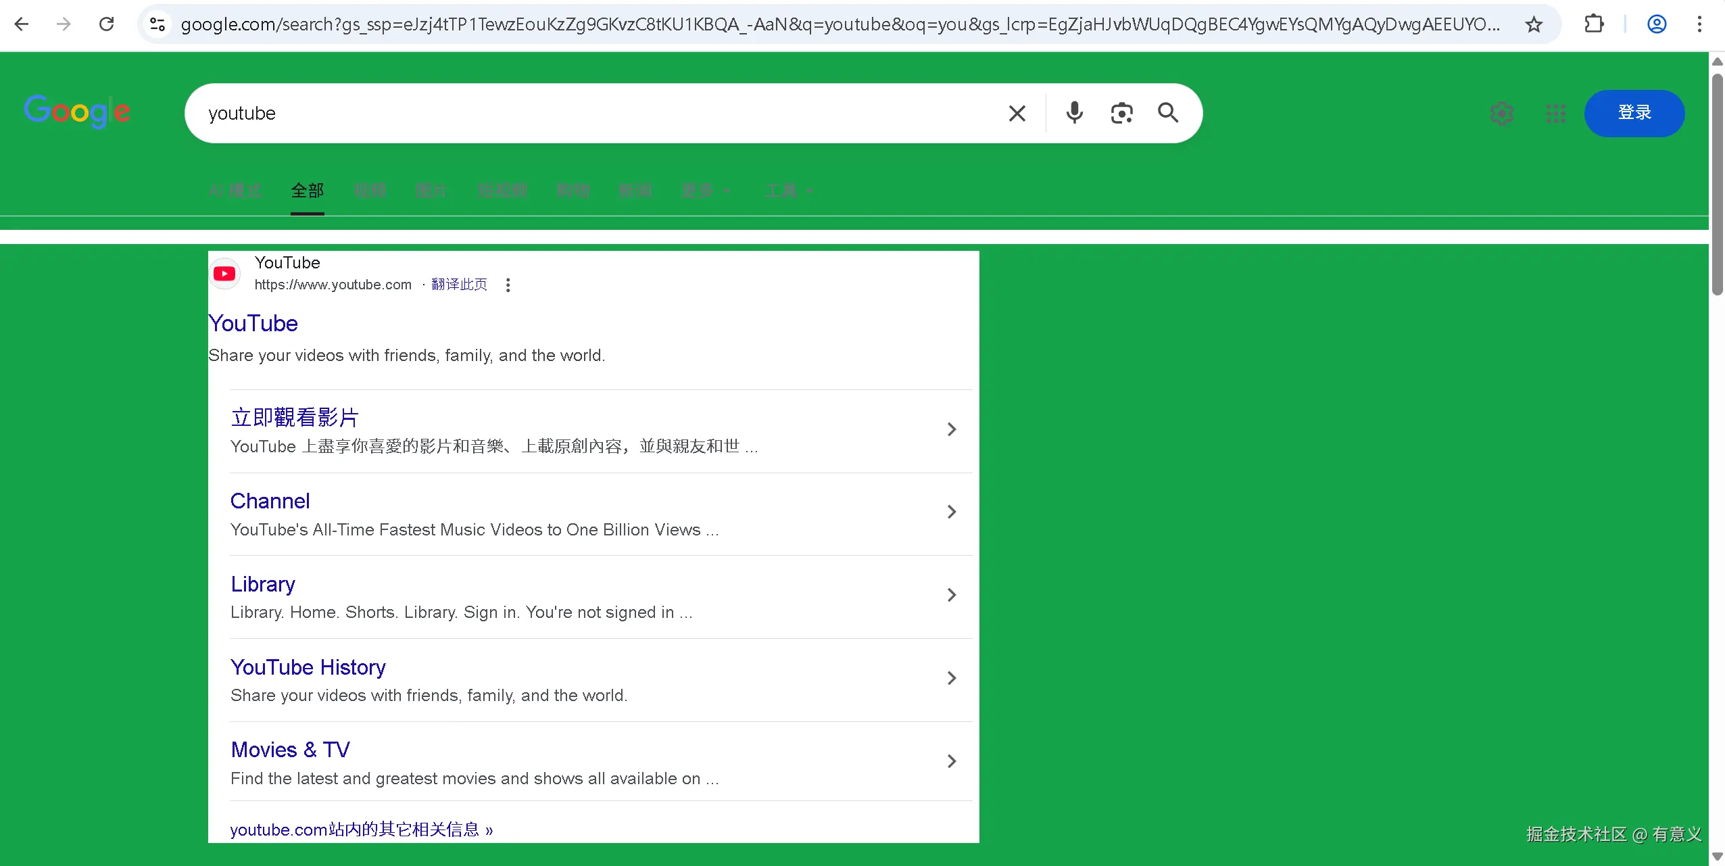This screenshot has height=866, width=1725.
Task: Click the magnifying glass search icon
Action: coord(1168,113)
